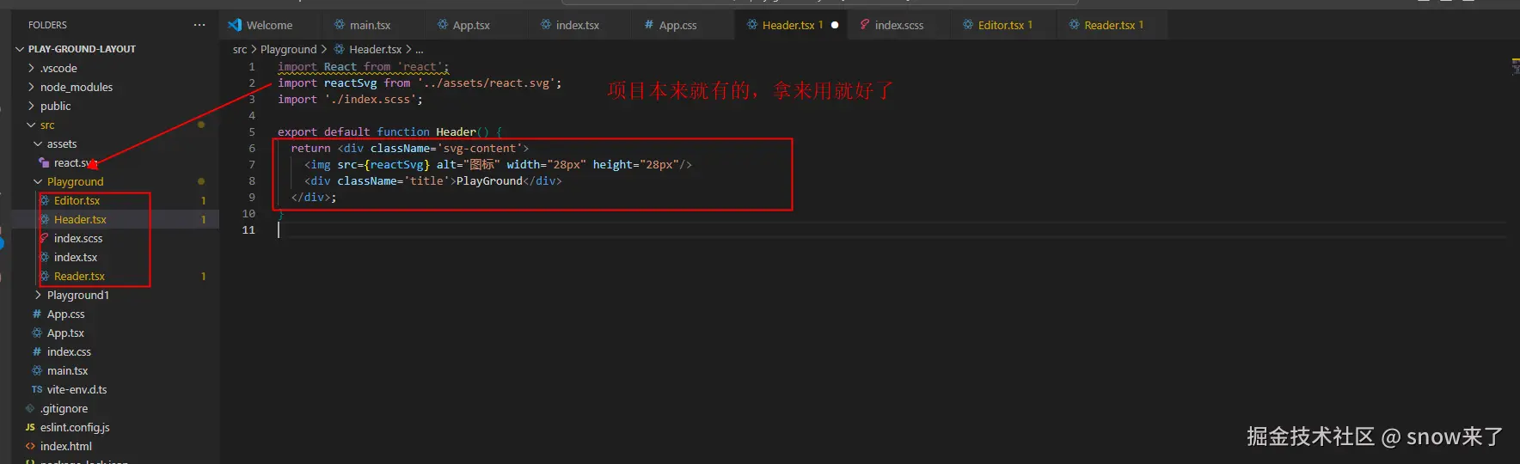Image resolution: width=1520 pixels, height=464 pixels.
Task: Click the Playground breadcrumb segment
Action: (x=288, y=49)
